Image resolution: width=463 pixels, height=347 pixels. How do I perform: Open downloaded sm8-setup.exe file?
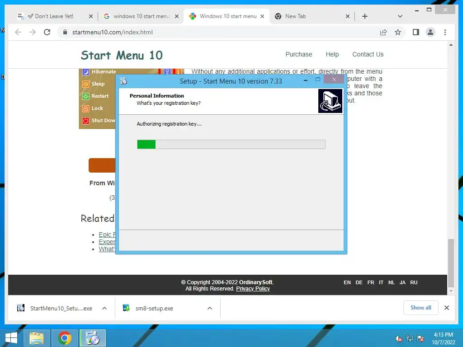tap(154, 308)
